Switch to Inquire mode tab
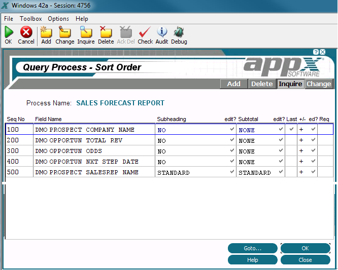The width and height of the screenshot is (338, 270). coord(290,84)
